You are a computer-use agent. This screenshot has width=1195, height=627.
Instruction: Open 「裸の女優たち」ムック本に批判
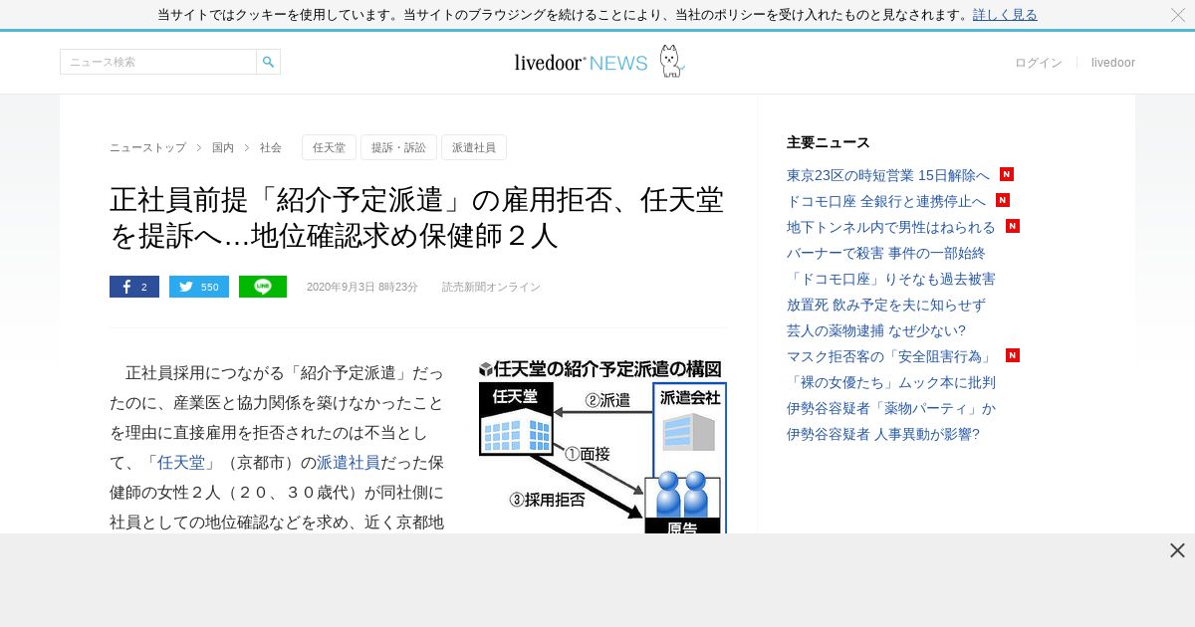point(891,382)
